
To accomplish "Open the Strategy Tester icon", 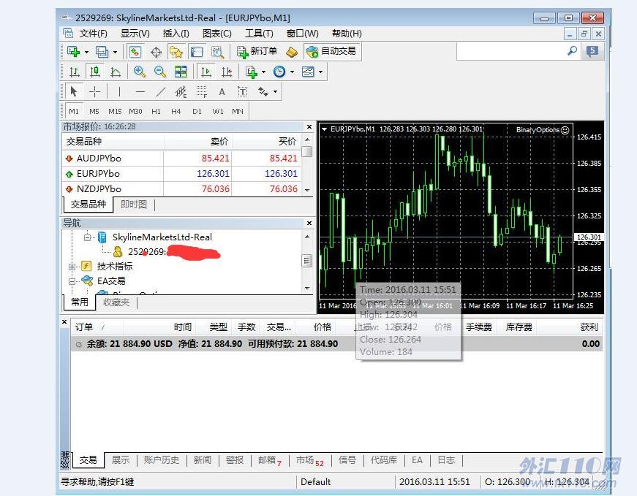I will [x=217, y=52].
